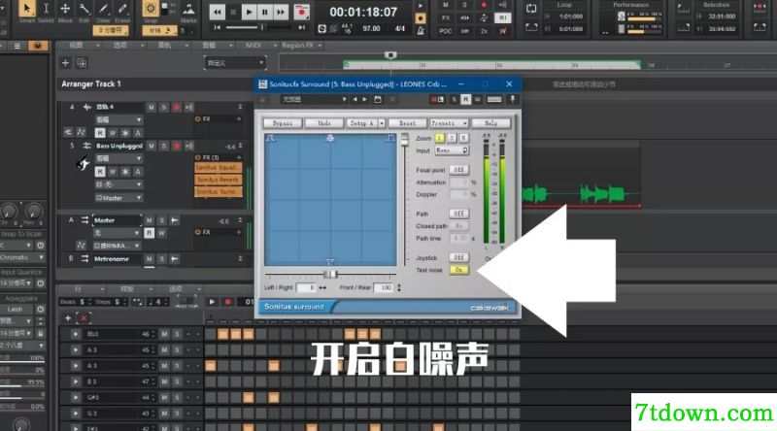Solo track 4

point(163,107)
